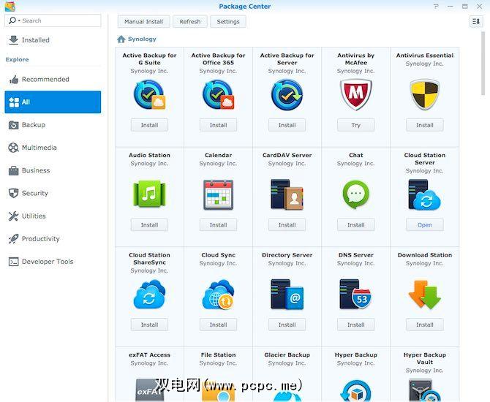Open the search options dropdown arrow
This screenshot has width=490, height=402.
(x=19, y=20)
